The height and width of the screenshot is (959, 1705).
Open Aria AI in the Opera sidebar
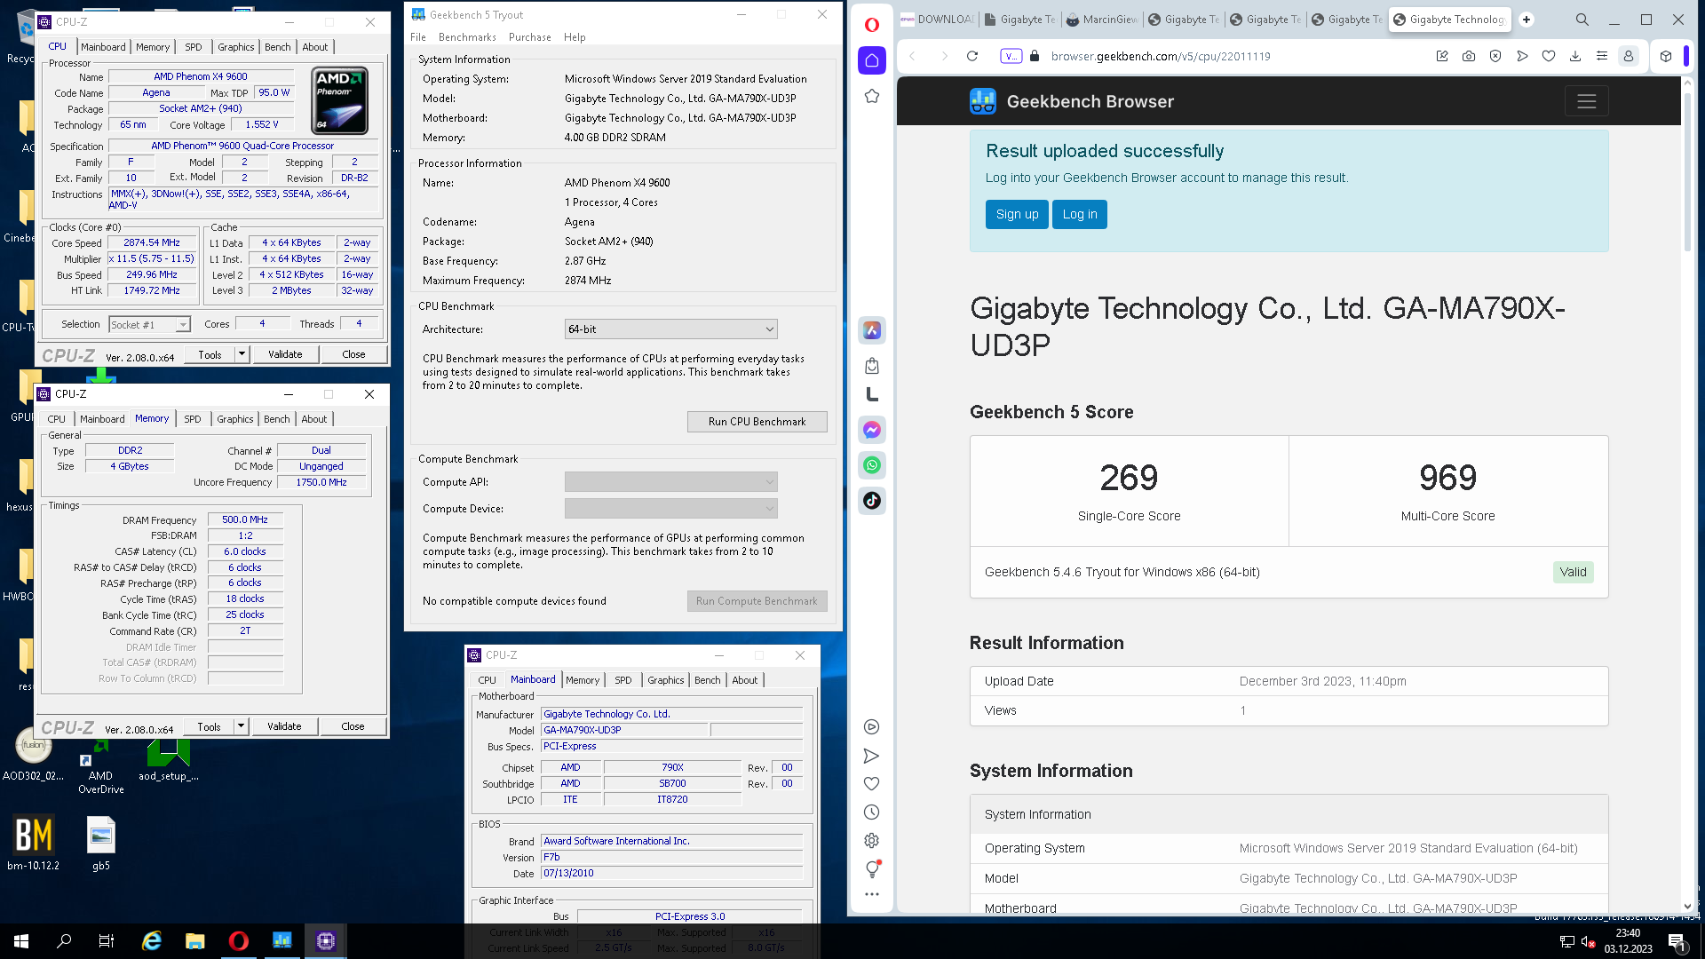[x=872, y=330]
